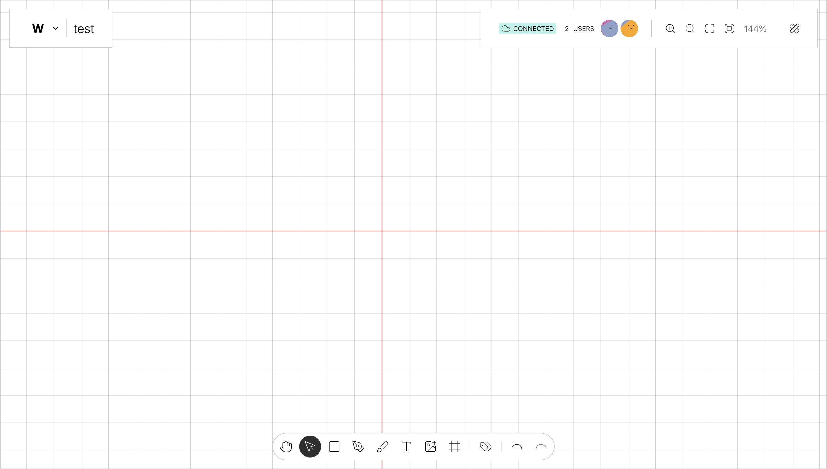Zoom in on the canvas
The width and height of the screenshot is (827, 469).
coord(670,29)
